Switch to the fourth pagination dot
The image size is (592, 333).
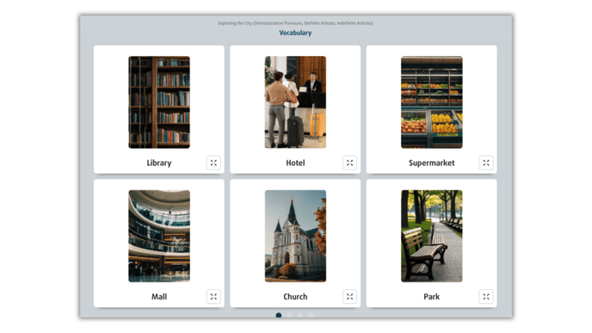311,315
